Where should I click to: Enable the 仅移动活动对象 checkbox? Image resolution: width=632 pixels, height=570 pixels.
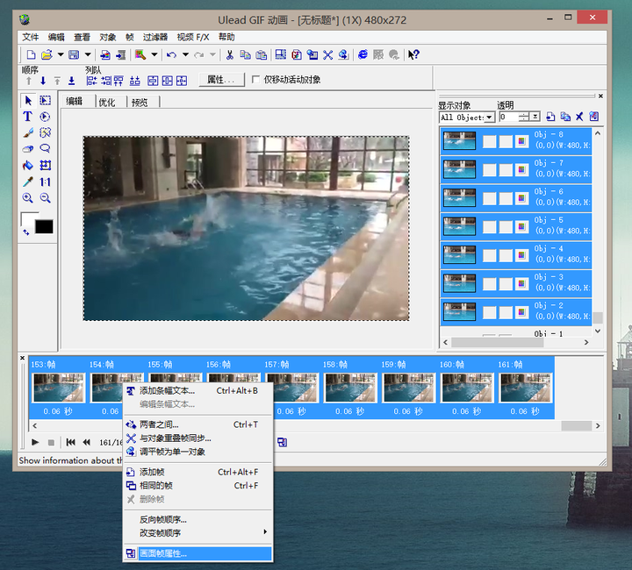click(x=256, y=80)
